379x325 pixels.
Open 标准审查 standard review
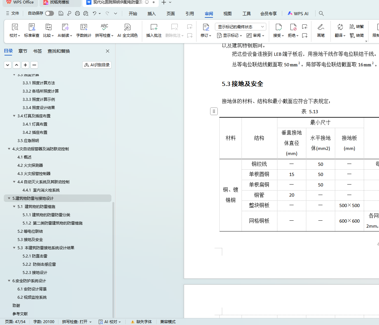(32, 31)
